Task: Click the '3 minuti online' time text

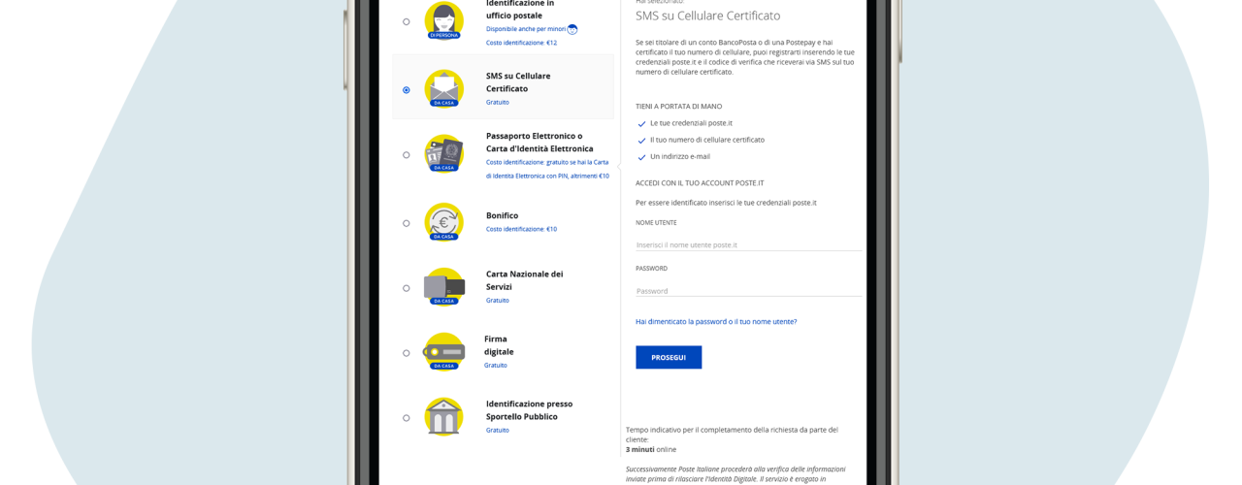Action: coord(651,449)
